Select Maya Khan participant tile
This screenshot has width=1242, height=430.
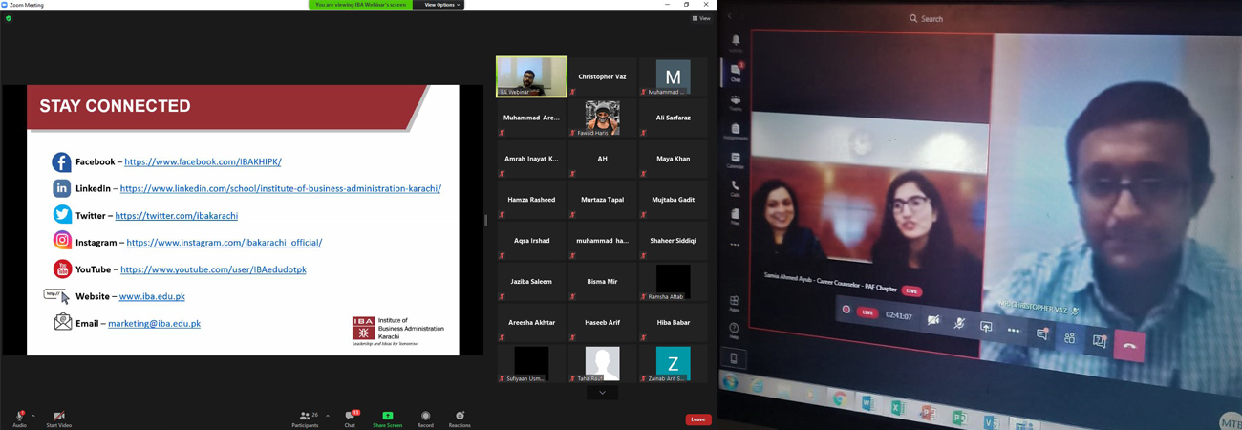[673, 159]
